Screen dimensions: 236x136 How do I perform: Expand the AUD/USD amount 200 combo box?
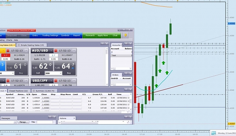[x=60, y=73]
